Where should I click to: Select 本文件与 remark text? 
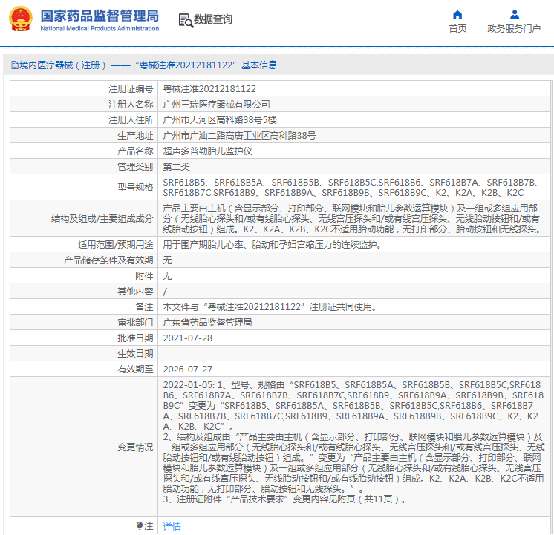[x=270, y=307]
